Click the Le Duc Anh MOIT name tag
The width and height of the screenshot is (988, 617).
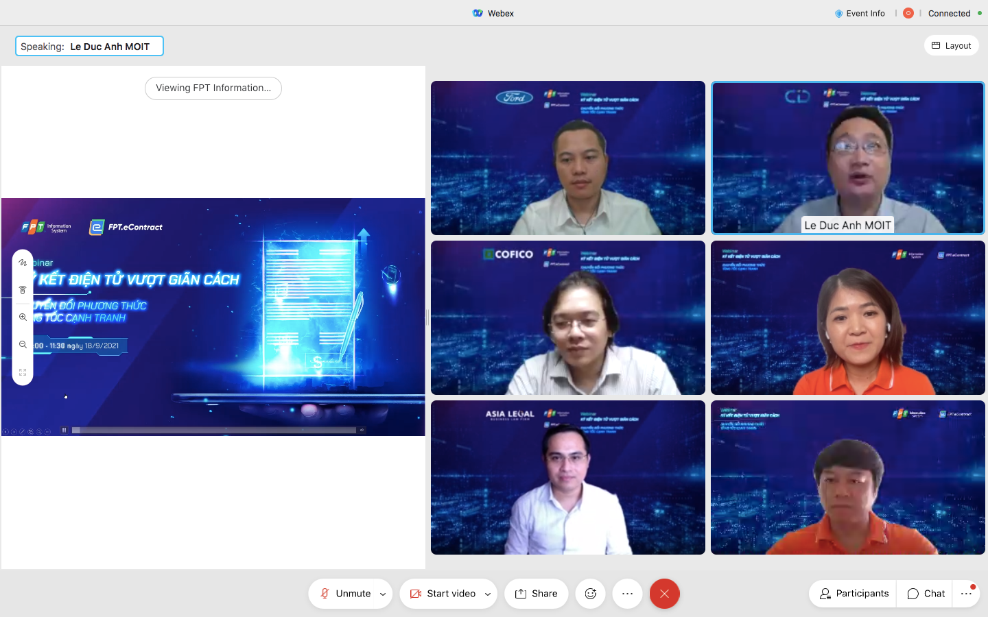[847, 225]
